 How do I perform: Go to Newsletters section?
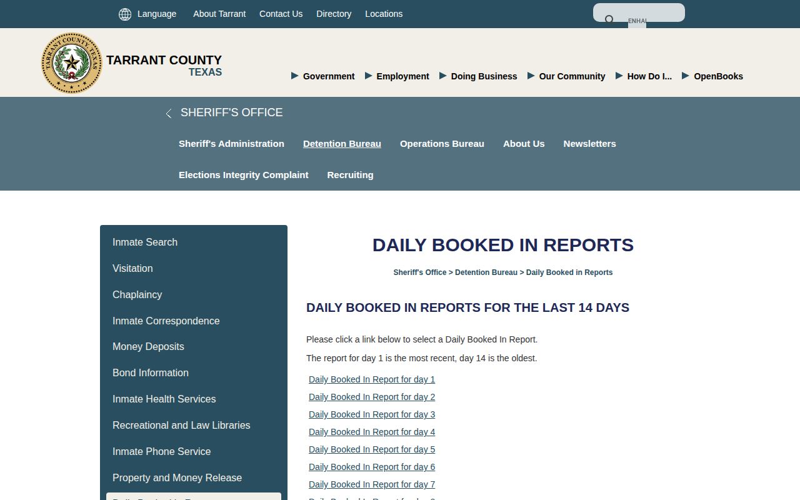(589, 144)
